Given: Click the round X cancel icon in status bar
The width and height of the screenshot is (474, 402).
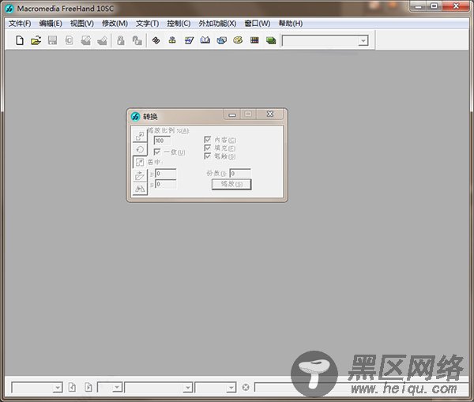Looking at the screenshot, I should tap(246, 387).
